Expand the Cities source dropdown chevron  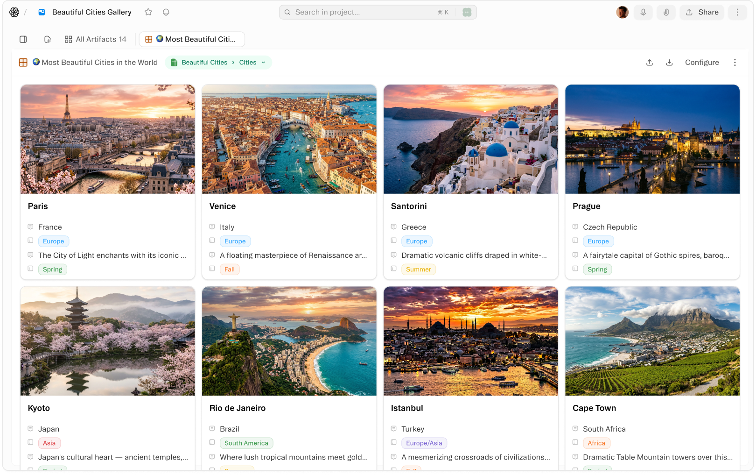(x=264, y=63)
